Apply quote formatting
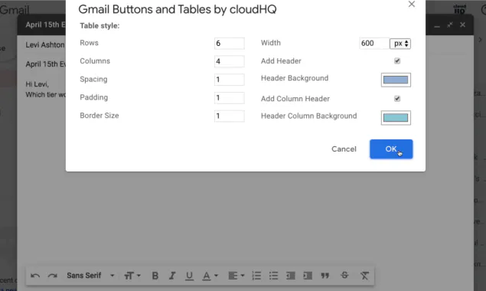The image size is (486, 291). point(325,276)
